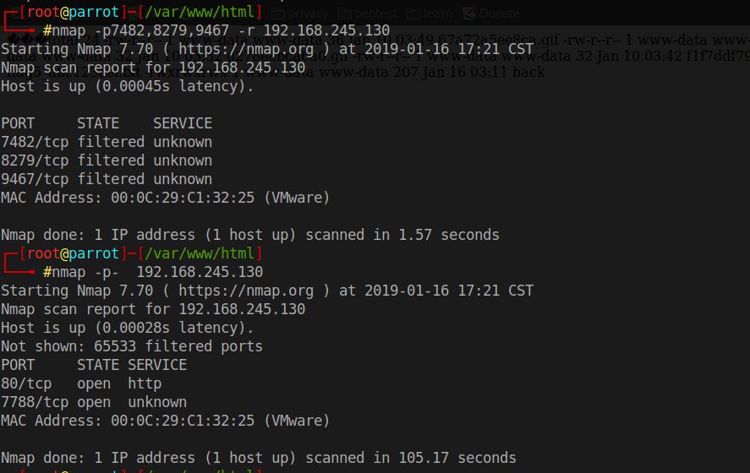This screenshot has width=750, height=473.
Task: Select the 8279/tcp filtered row
Action: click(107, 160)
